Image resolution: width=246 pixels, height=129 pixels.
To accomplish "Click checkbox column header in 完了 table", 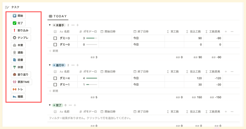I will pyautogui.click(x=55, y=112).
